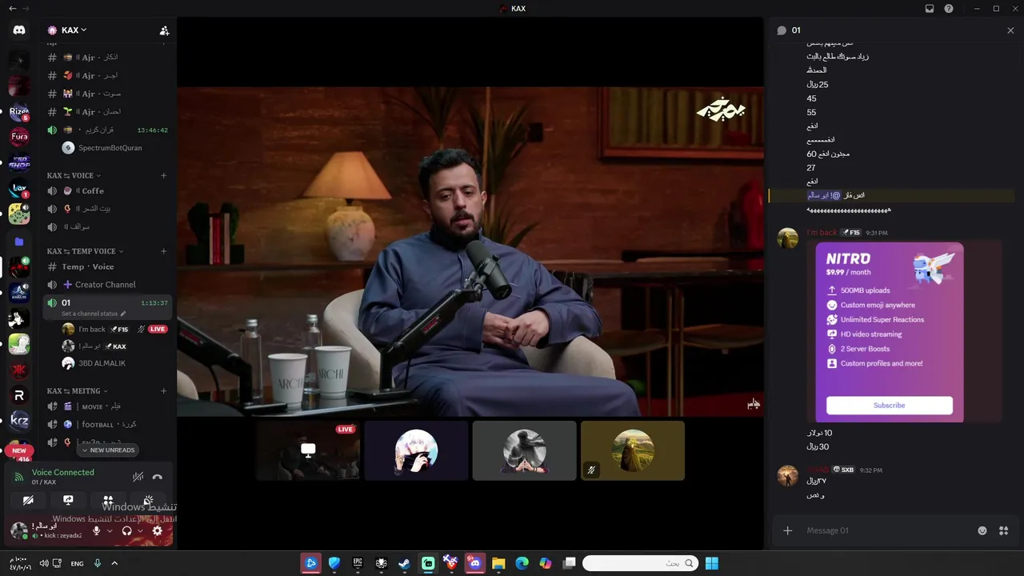
Task: Click Subscribe on the Nitro card
Action: [889, 406]
